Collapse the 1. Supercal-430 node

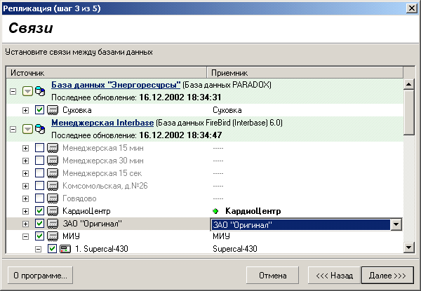(x=38, y=249)
